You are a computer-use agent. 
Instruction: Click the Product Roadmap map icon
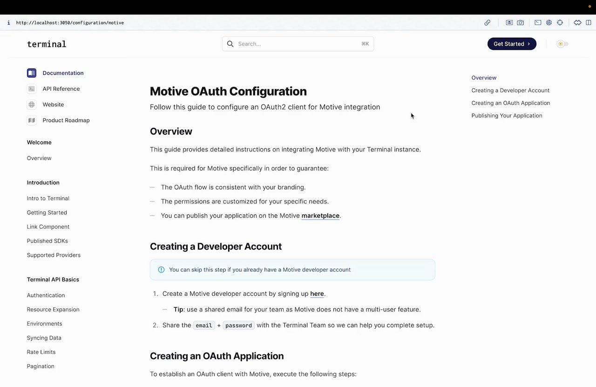(x=32, y=120)
